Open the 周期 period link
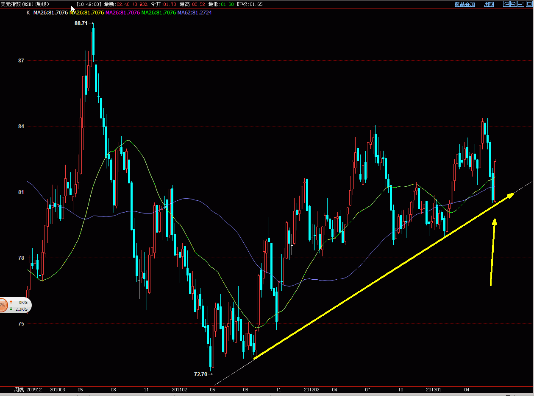Image resolution: width=534 pixels, height=396 pixels. click(489, 4)
